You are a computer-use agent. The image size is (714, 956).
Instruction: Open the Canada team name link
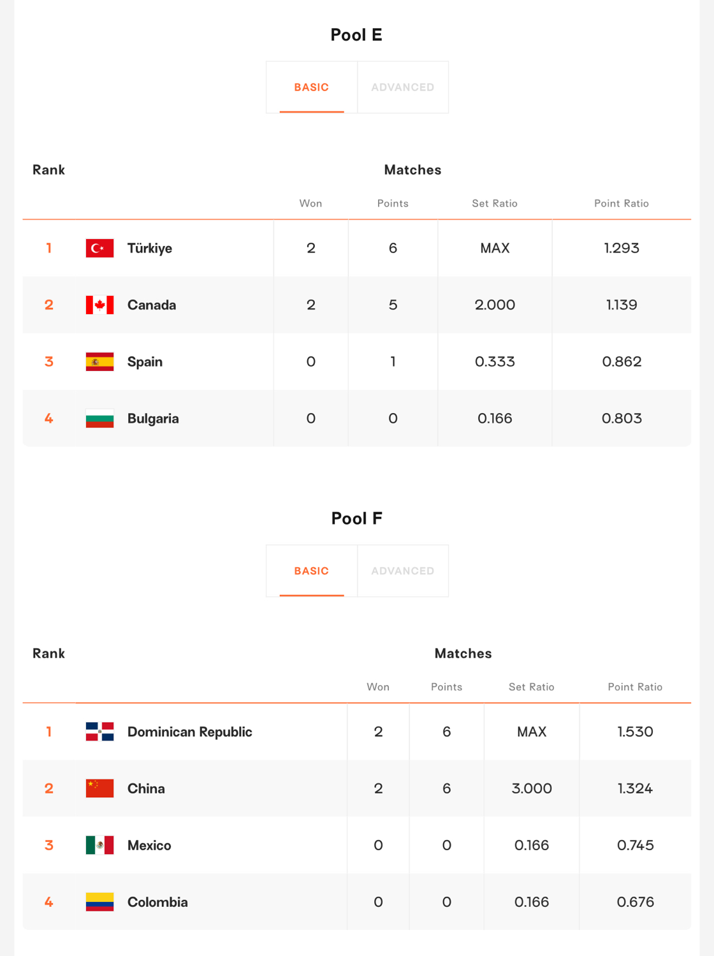[x=152, y=305]
